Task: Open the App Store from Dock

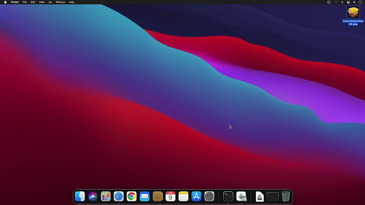Action: 196,196
